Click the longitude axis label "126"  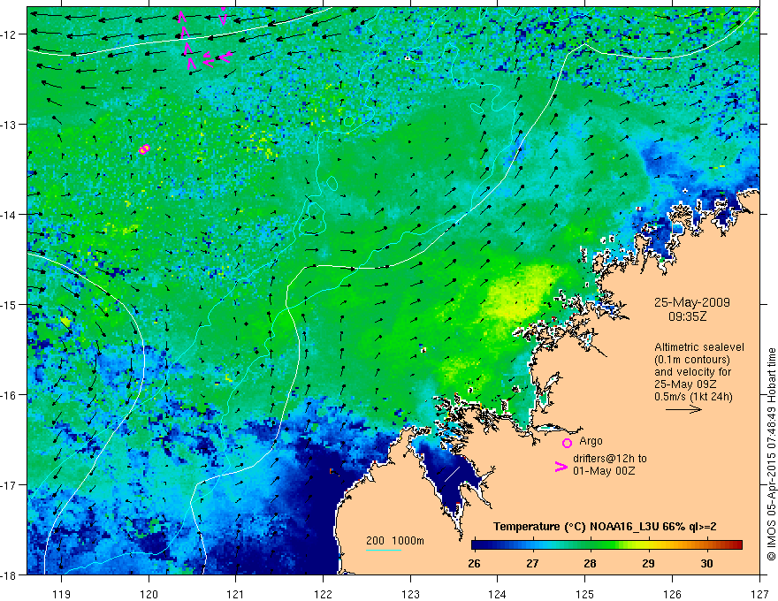tap(672, 594)
